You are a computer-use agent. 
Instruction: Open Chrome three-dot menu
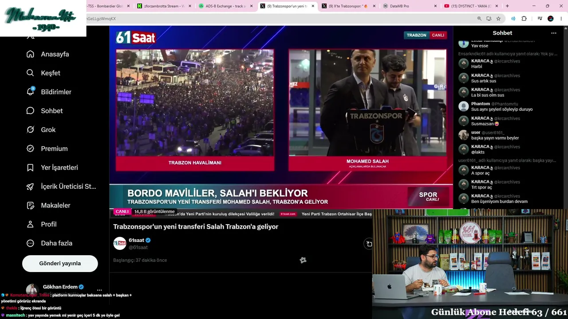[x=561, y=19]
